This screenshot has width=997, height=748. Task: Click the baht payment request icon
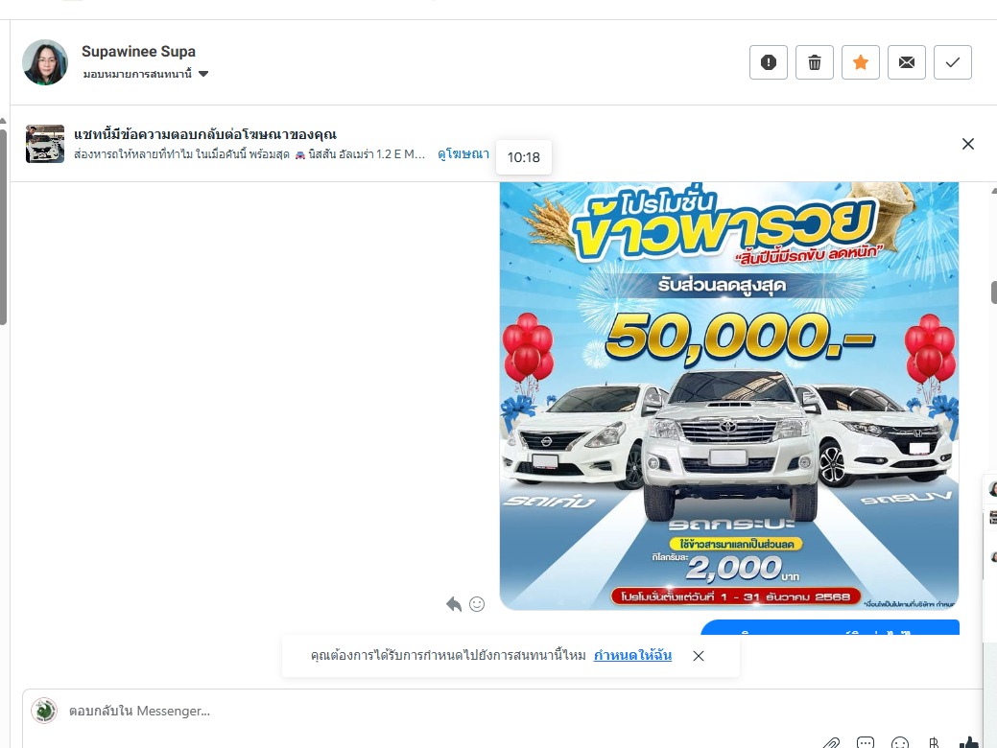(934, 743)
